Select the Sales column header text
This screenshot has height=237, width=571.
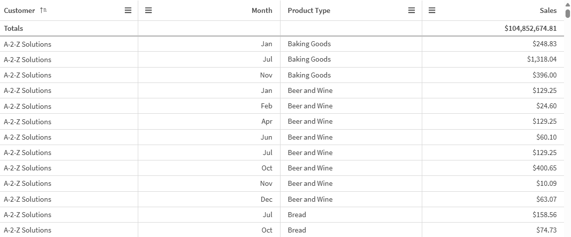[548, 10]
